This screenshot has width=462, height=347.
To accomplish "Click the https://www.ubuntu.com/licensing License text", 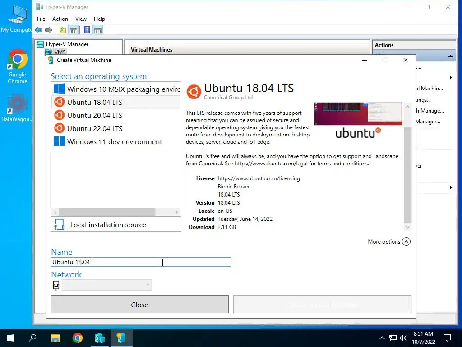I will (259, 178).
